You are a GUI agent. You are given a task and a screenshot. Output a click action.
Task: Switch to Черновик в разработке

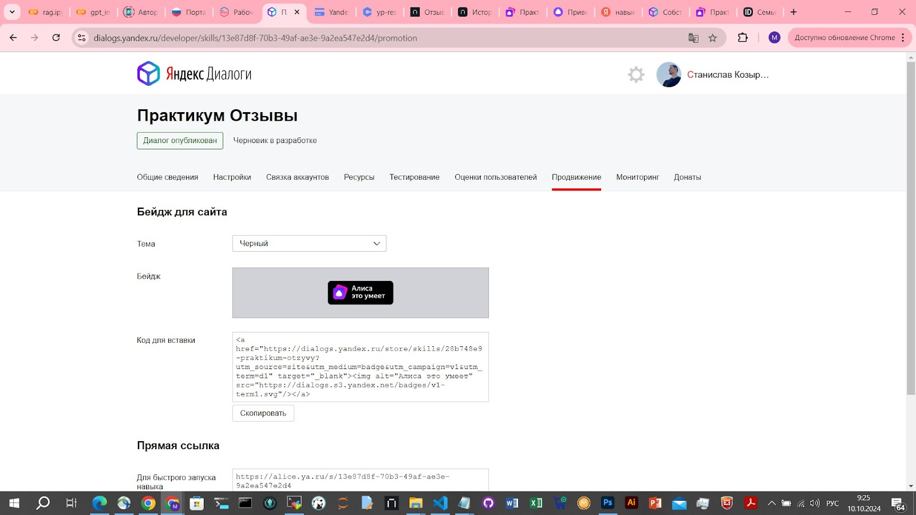pos(275,140)
